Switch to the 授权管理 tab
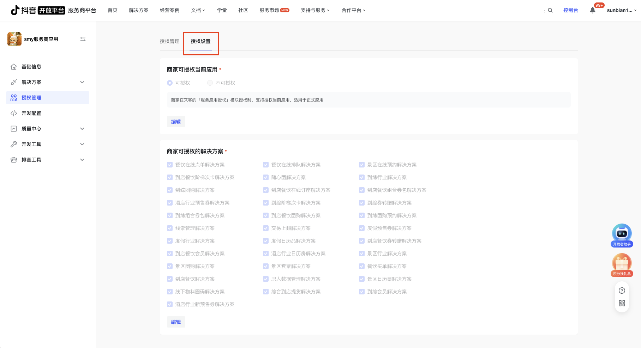The image size is (641, 348). (x=169, y=41)
